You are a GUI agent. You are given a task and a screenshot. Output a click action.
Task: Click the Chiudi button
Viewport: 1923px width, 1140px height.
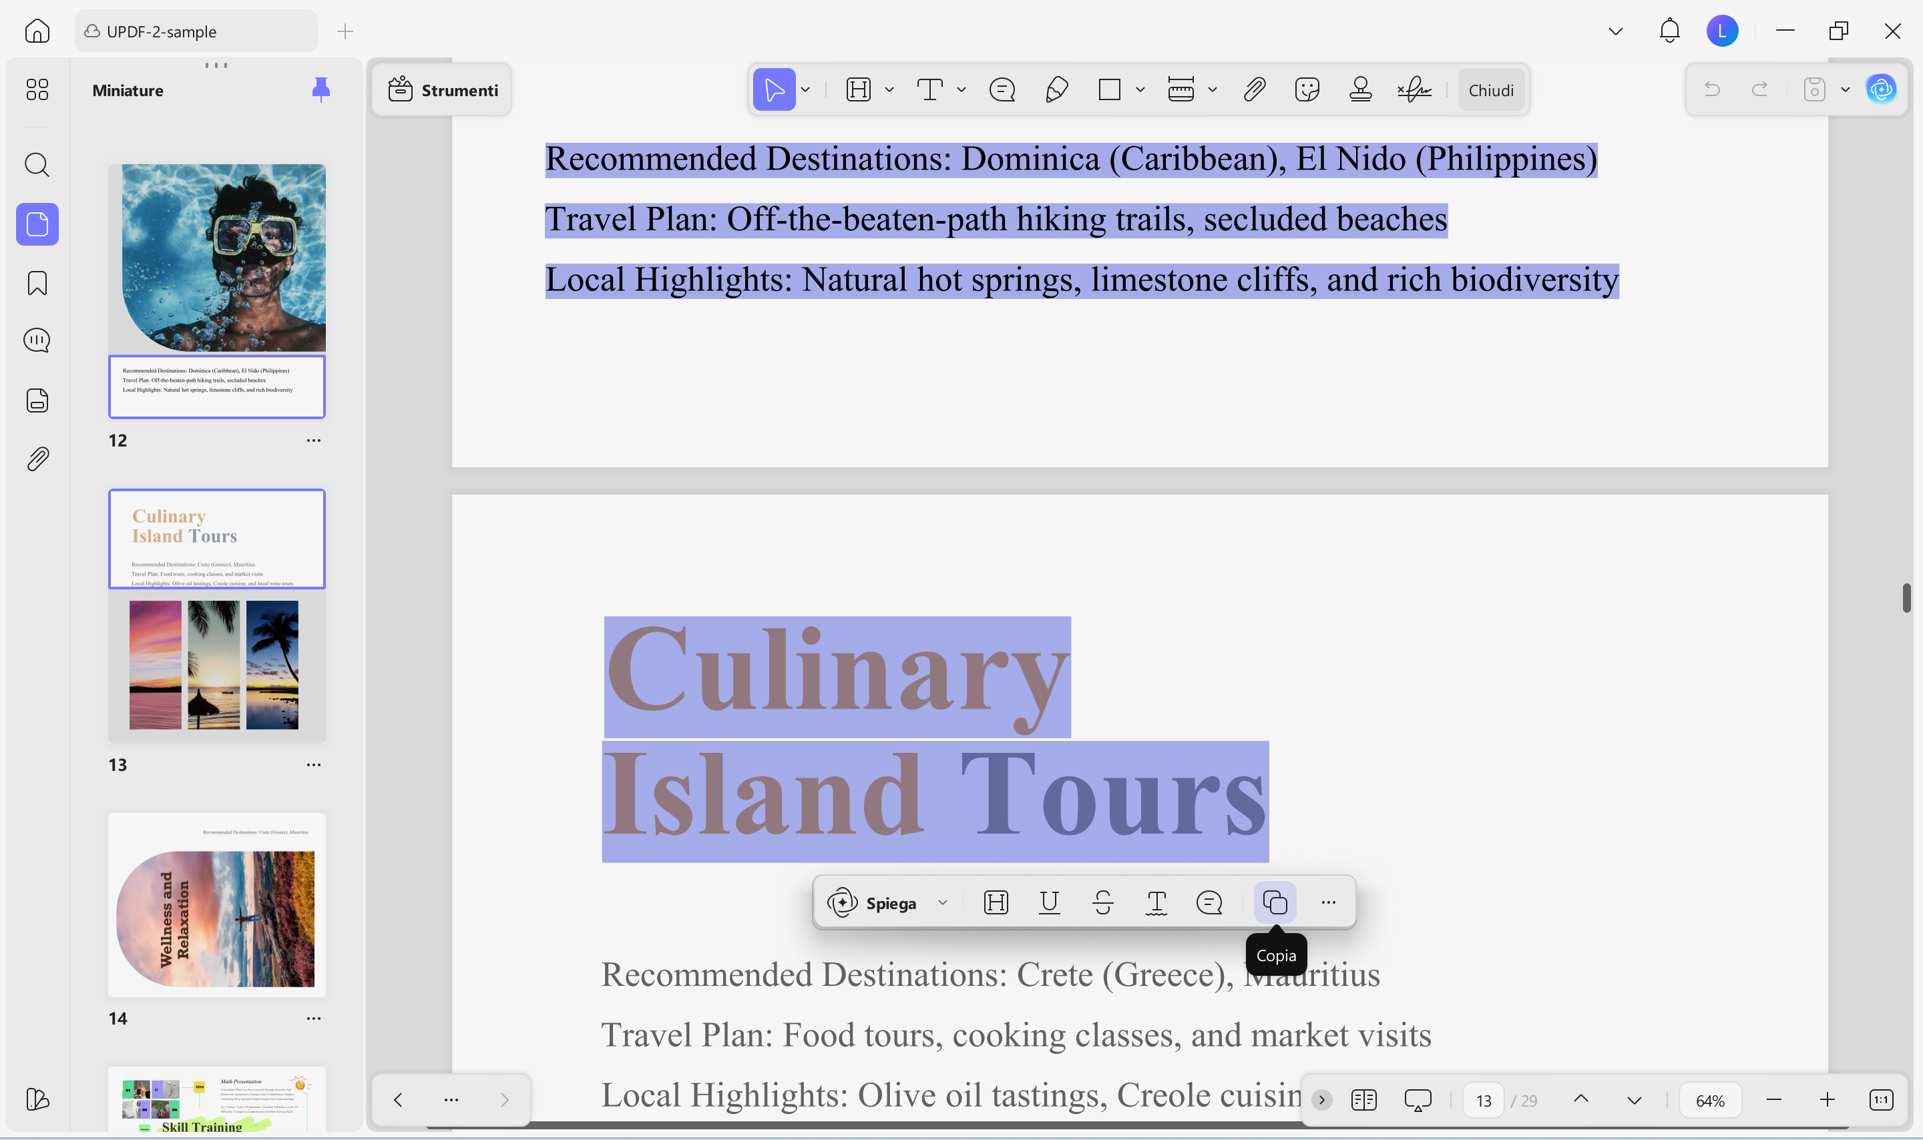pyautogui.click(x=1490, y=90)
